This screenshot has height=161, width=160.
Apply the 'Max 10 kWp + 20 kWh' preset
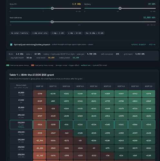(95, 33)
